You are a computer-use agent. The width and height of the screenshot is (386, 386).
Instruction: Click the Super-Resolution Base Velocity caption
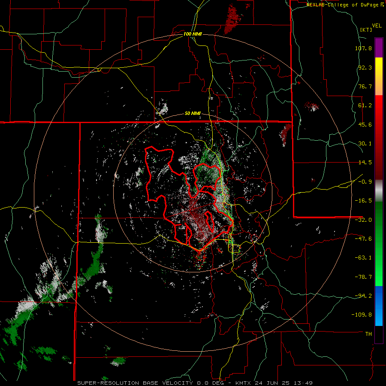click(x=195, y=383)
